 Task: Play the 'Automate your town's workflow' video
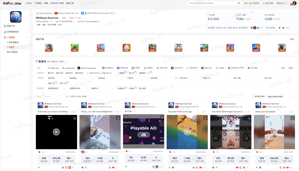(x=56, y=132)
